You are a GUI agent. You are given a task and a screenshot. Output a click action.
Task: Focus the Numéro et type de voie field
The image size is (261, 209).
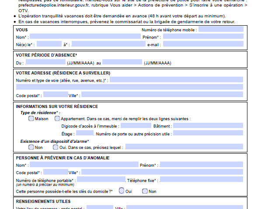(177, 79)
